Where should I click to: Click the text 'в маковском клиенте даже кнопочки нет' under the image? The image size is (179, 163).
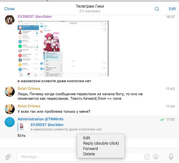[x=54, y=81]
